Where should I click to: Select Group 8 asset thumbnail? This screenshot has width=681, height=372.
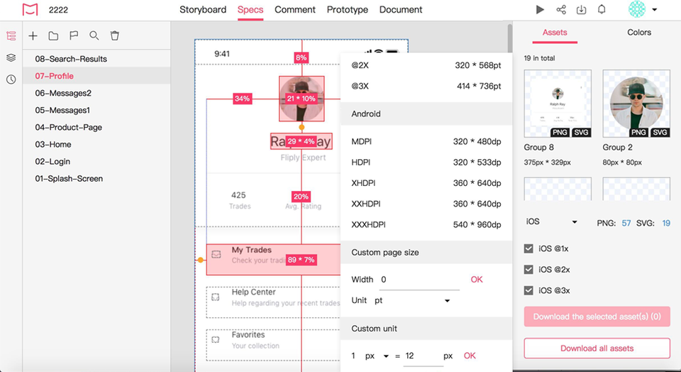tap(558, 104)
